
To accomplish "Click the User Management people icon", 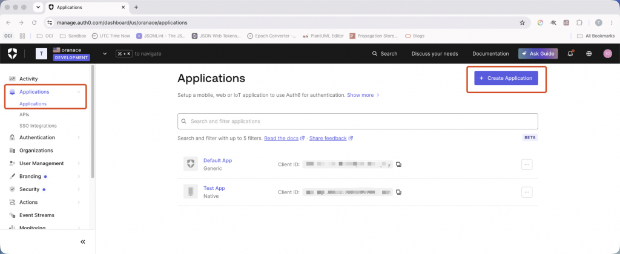I will click(12, 163).
